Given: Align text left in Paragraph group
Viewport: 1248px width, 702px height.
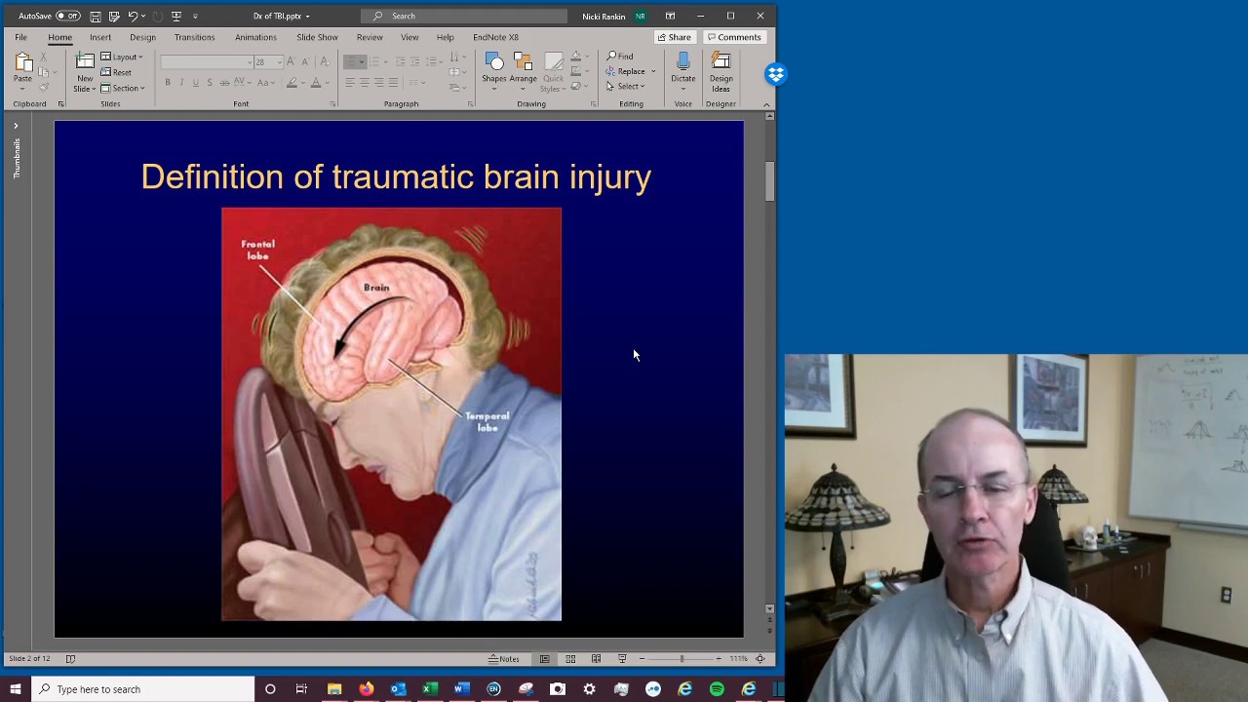Looking at the screenshot, I should point(350,83).
